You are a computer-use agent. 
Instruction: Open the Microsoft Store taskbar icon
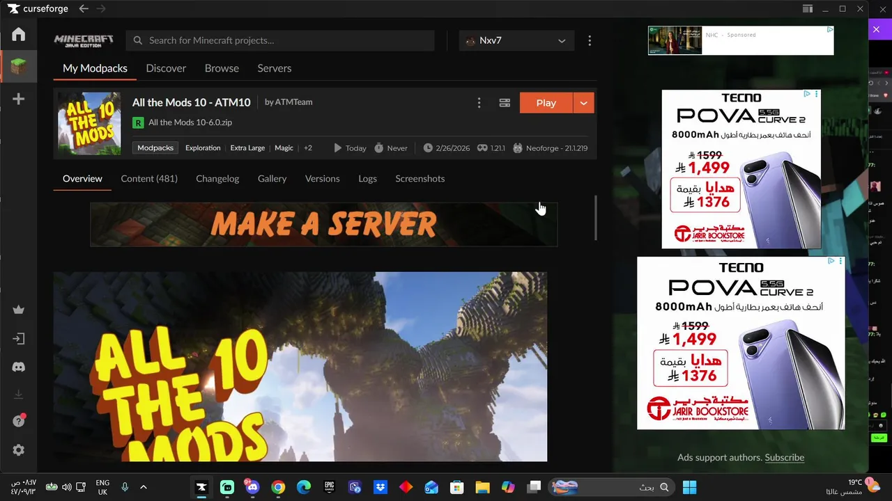456,487
